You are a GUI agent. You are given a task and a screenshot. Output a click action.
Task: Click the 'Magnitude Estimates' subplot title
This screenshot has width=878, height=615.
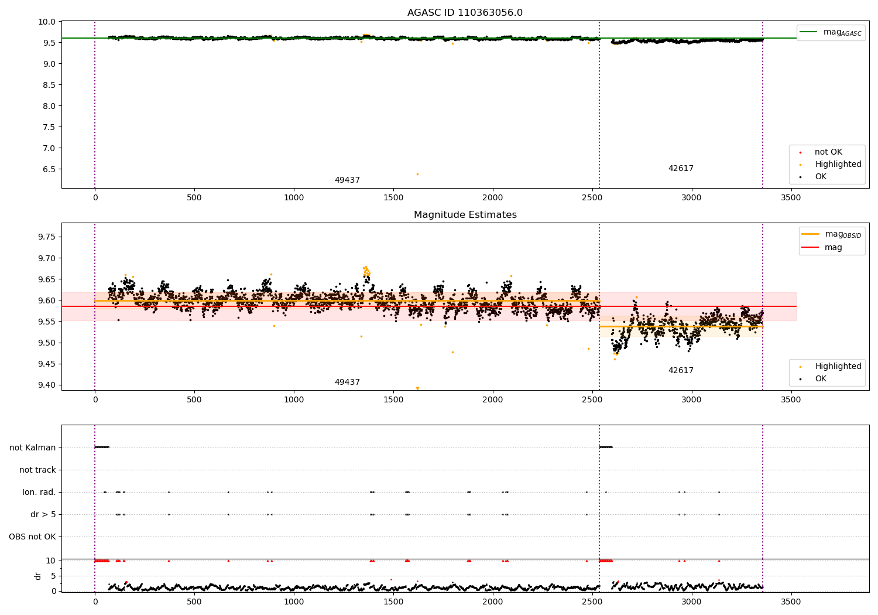[x=465, y=215]
